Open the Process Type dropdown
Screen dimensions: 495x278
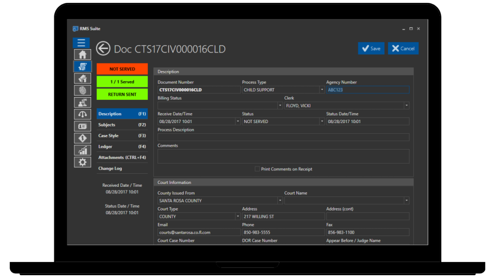click(x=322, y=89)
